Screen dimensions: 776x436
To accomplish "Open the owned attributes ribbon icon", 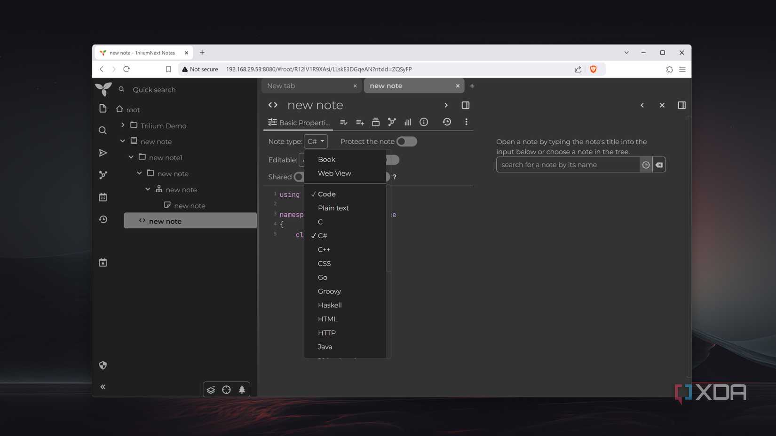I will (344, 122).
